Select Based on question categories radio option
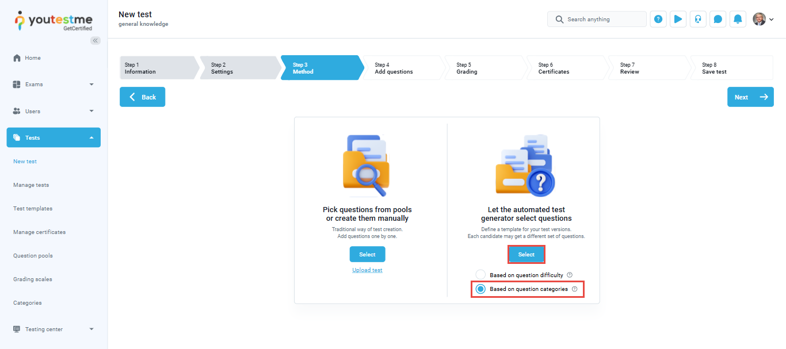The height and width of the screenshot is (349, 786). [x=480, y=289]
